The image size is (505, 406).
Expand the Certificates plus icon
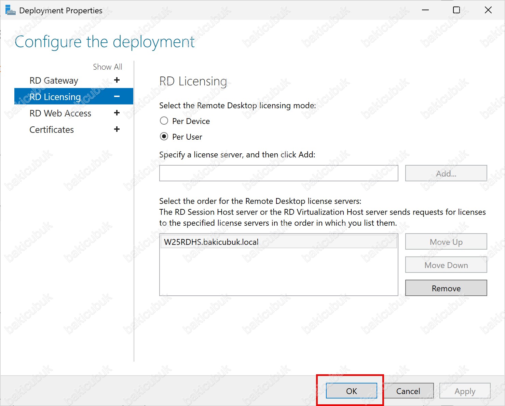click(x=117, y=129)
